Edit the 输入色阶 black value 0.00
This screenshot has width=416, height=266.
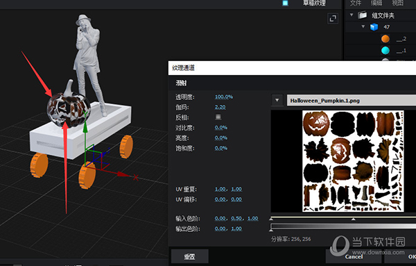[220, 219]
